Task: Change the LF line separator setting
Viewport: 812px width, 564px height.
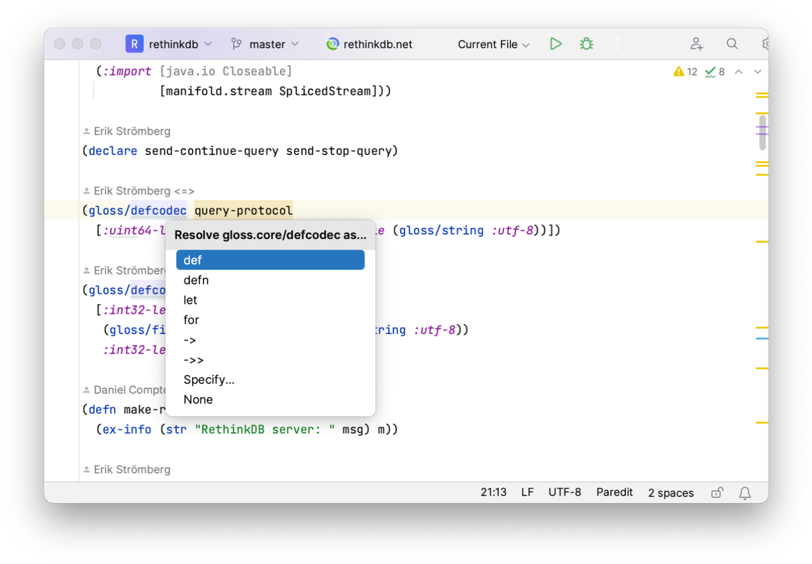Action: pos(527,492)
